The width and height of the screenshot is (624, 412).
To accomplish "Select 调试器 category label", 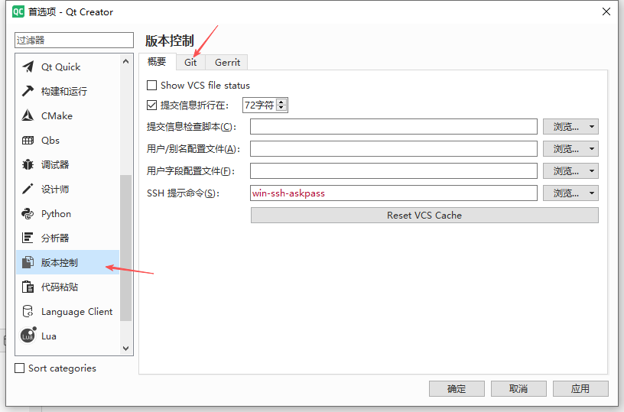I will (x=55, y=164).
